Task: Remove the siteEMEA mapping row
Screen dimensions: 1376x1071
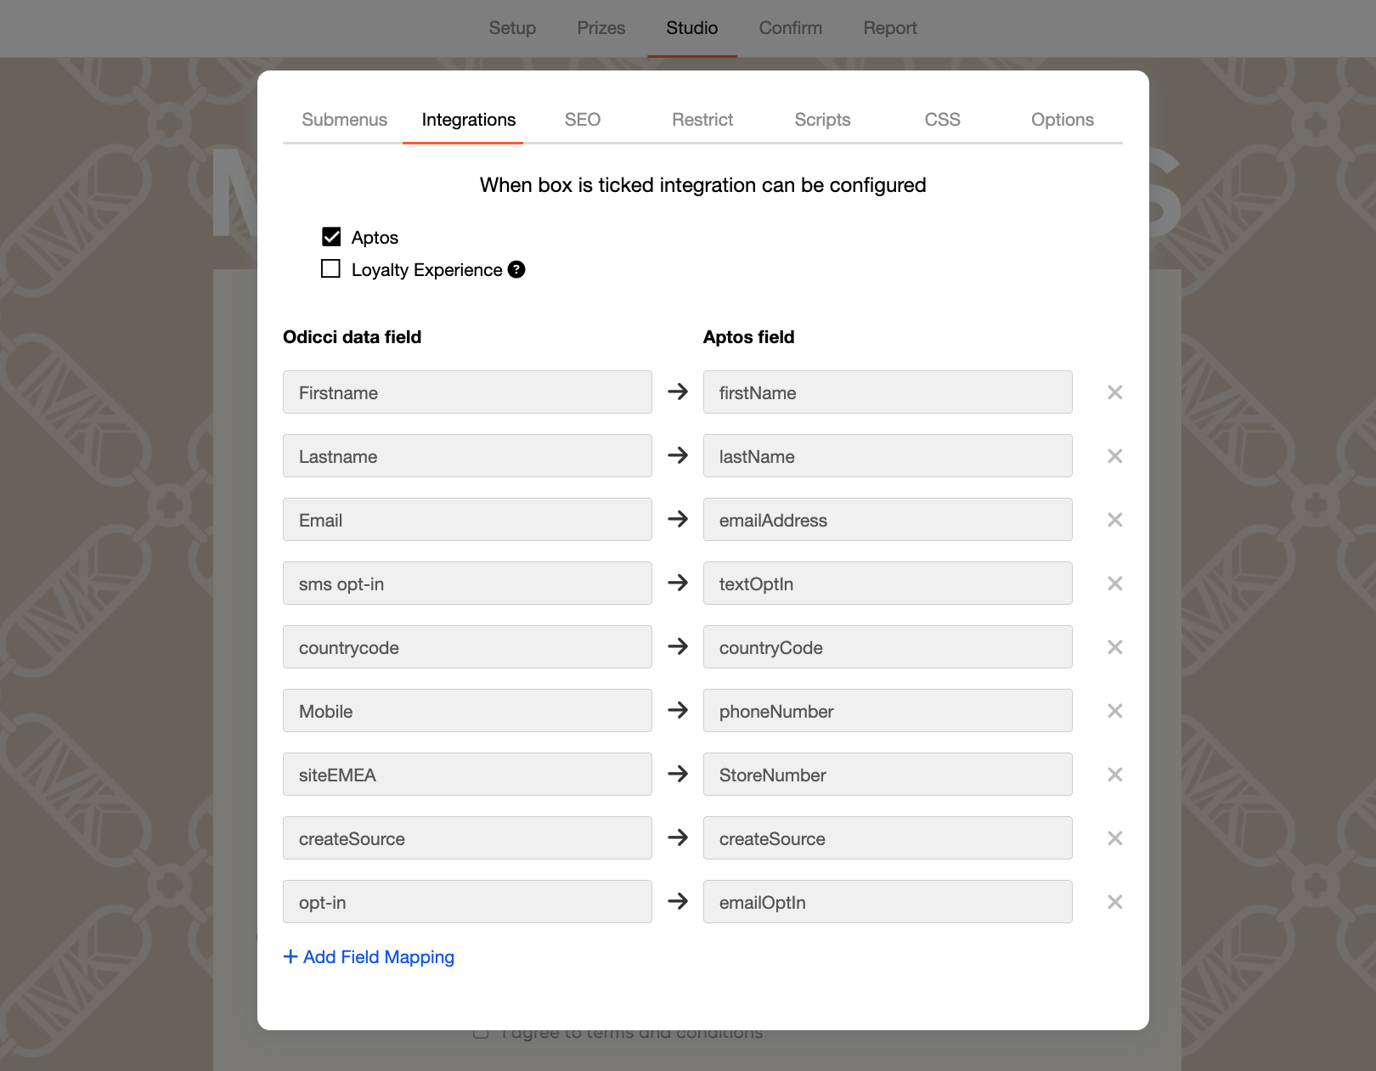Action: point(1115,775)
